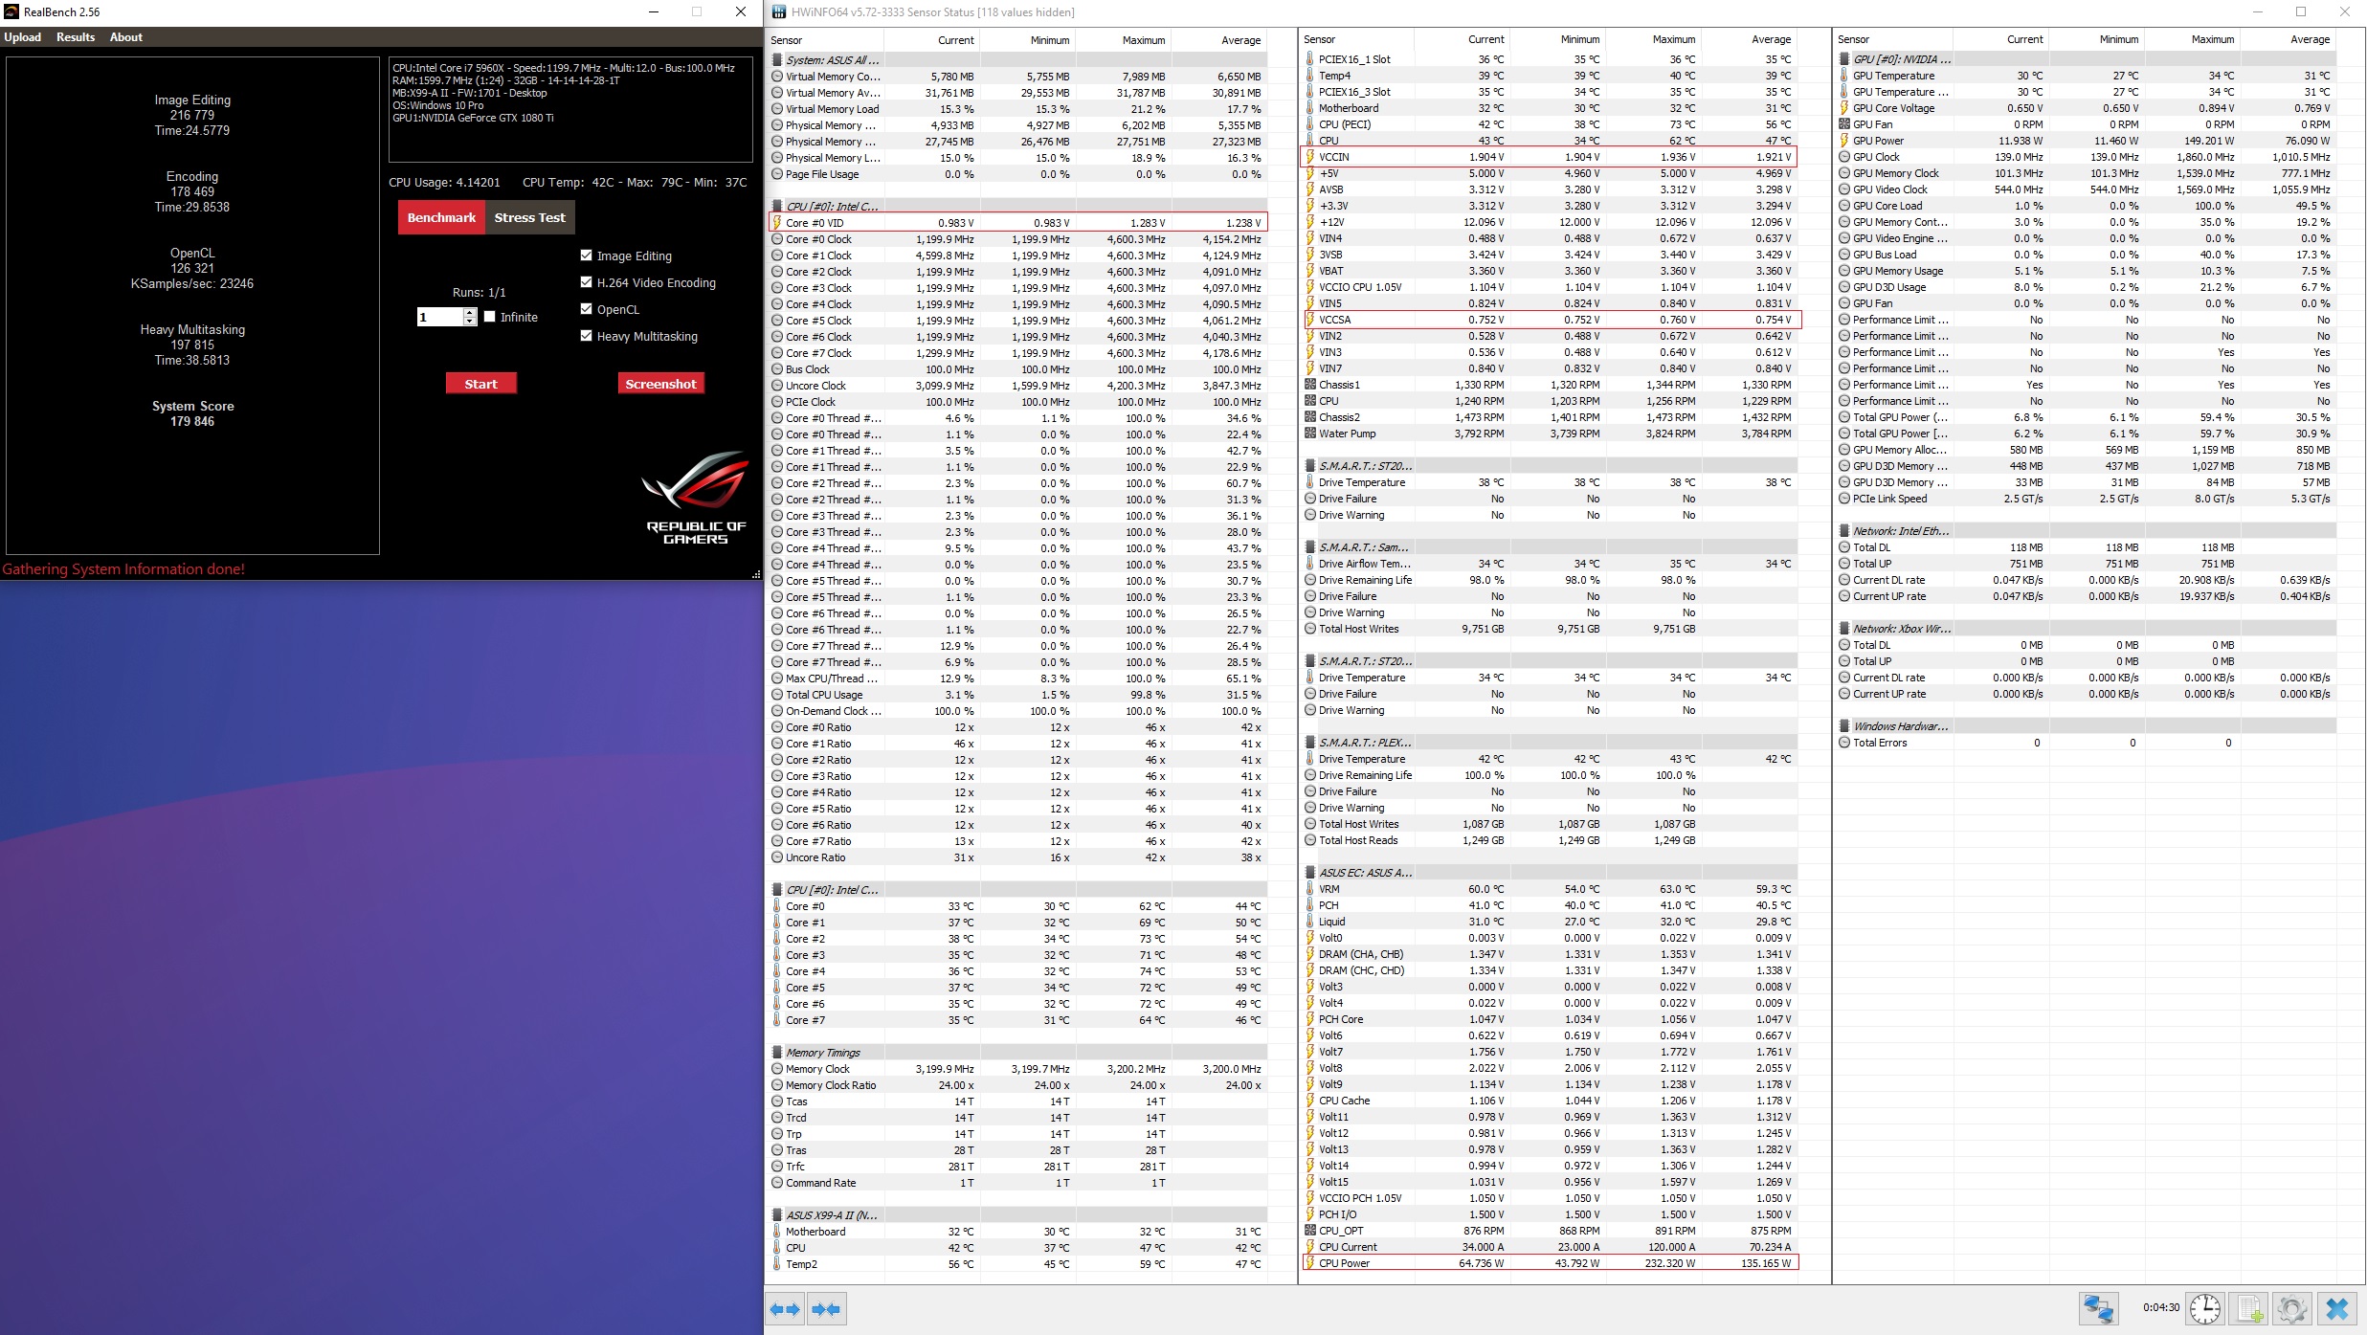
Task: Click the expand columns arrows icon
Action: tap(785, 1309)
